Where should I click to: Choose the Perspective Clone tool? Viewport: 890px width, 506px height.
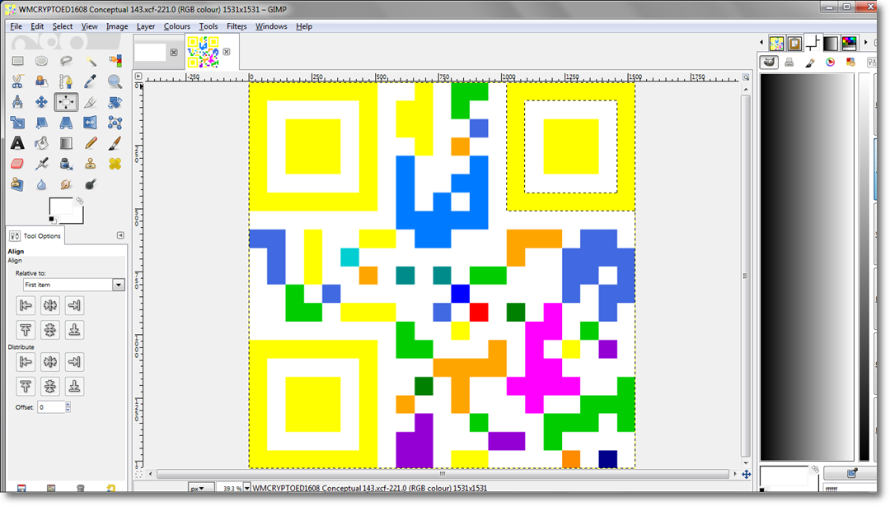(17, 184)
